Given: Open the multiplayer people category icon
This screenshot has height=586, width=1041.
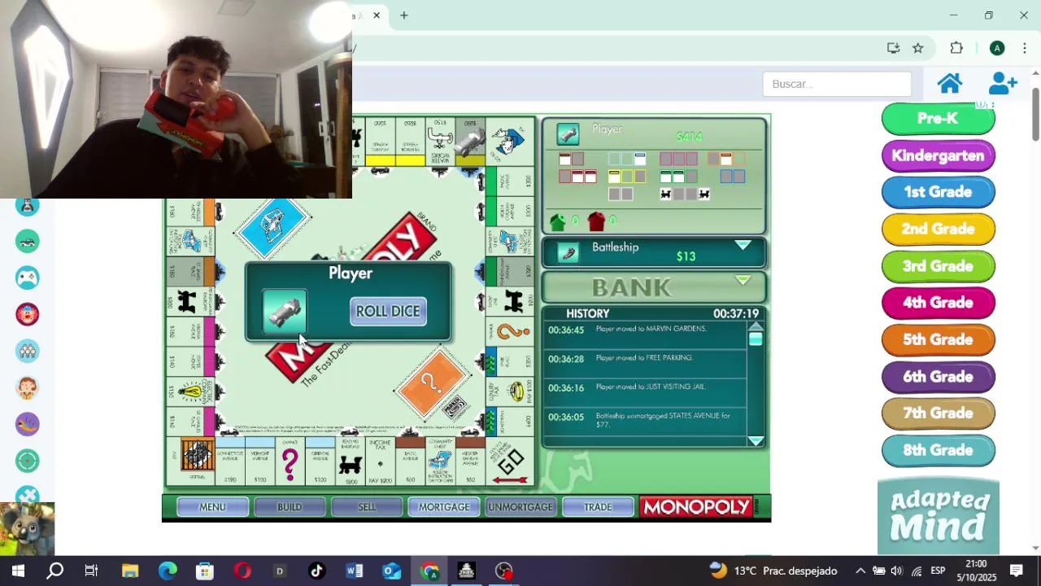Looking at the screenshot, I should point(28,351).
